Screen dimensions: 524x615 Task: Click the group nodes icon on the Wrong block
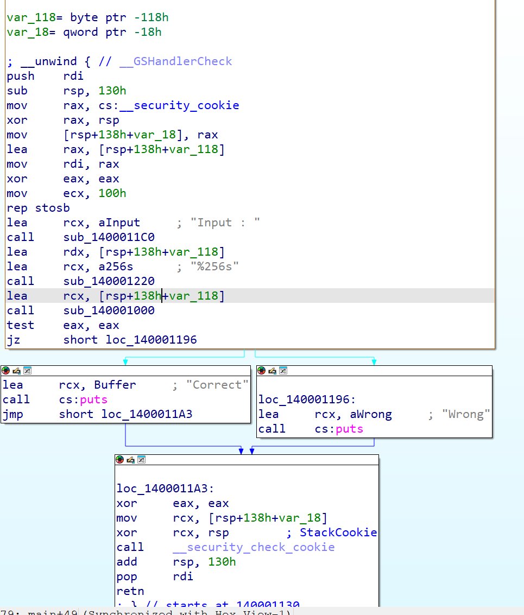(283, 370)
